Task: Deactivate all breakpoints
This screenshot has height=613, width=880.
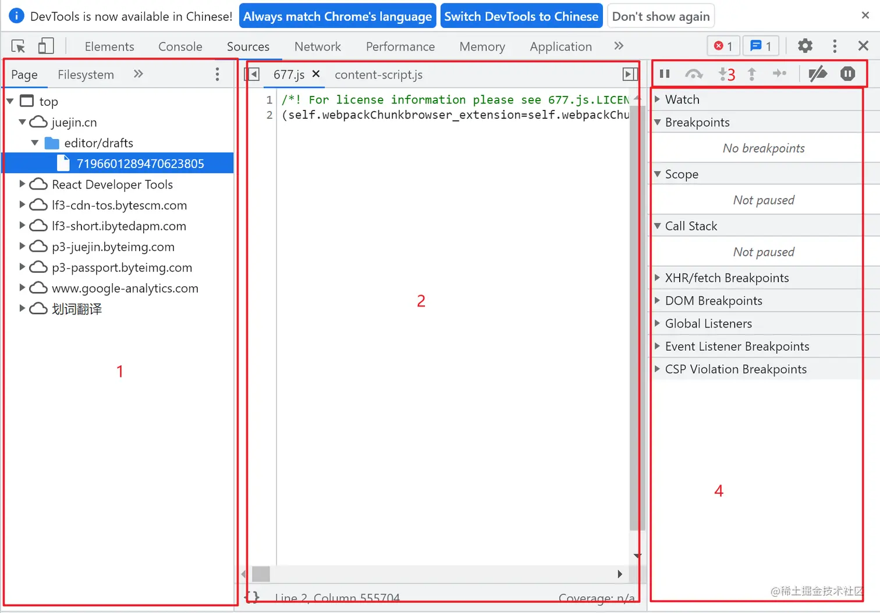Action: 818,74
